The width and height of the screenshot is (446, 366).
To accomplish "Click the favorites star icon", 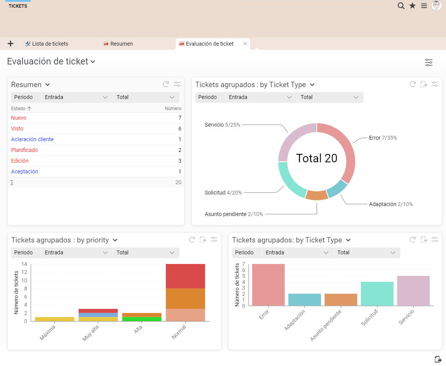I will (x=412, y=6).
